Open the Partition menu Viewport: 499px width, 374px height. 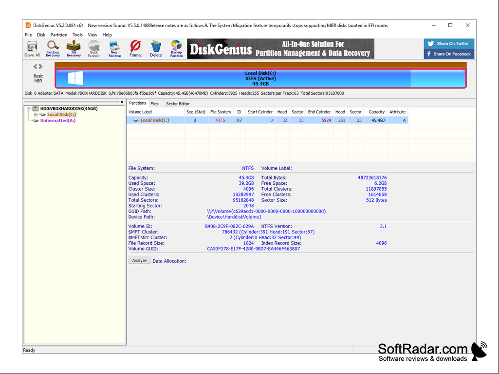point(59,35)
